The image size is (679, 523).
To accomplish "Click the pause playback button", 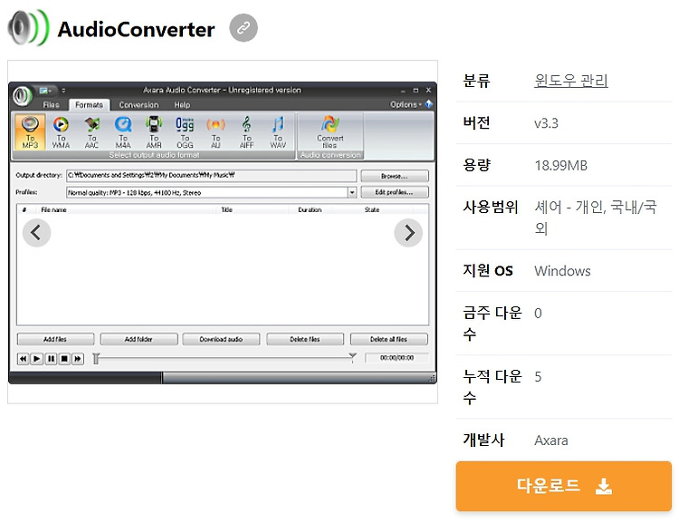I will pyautogui.click(x=51, y=359).
